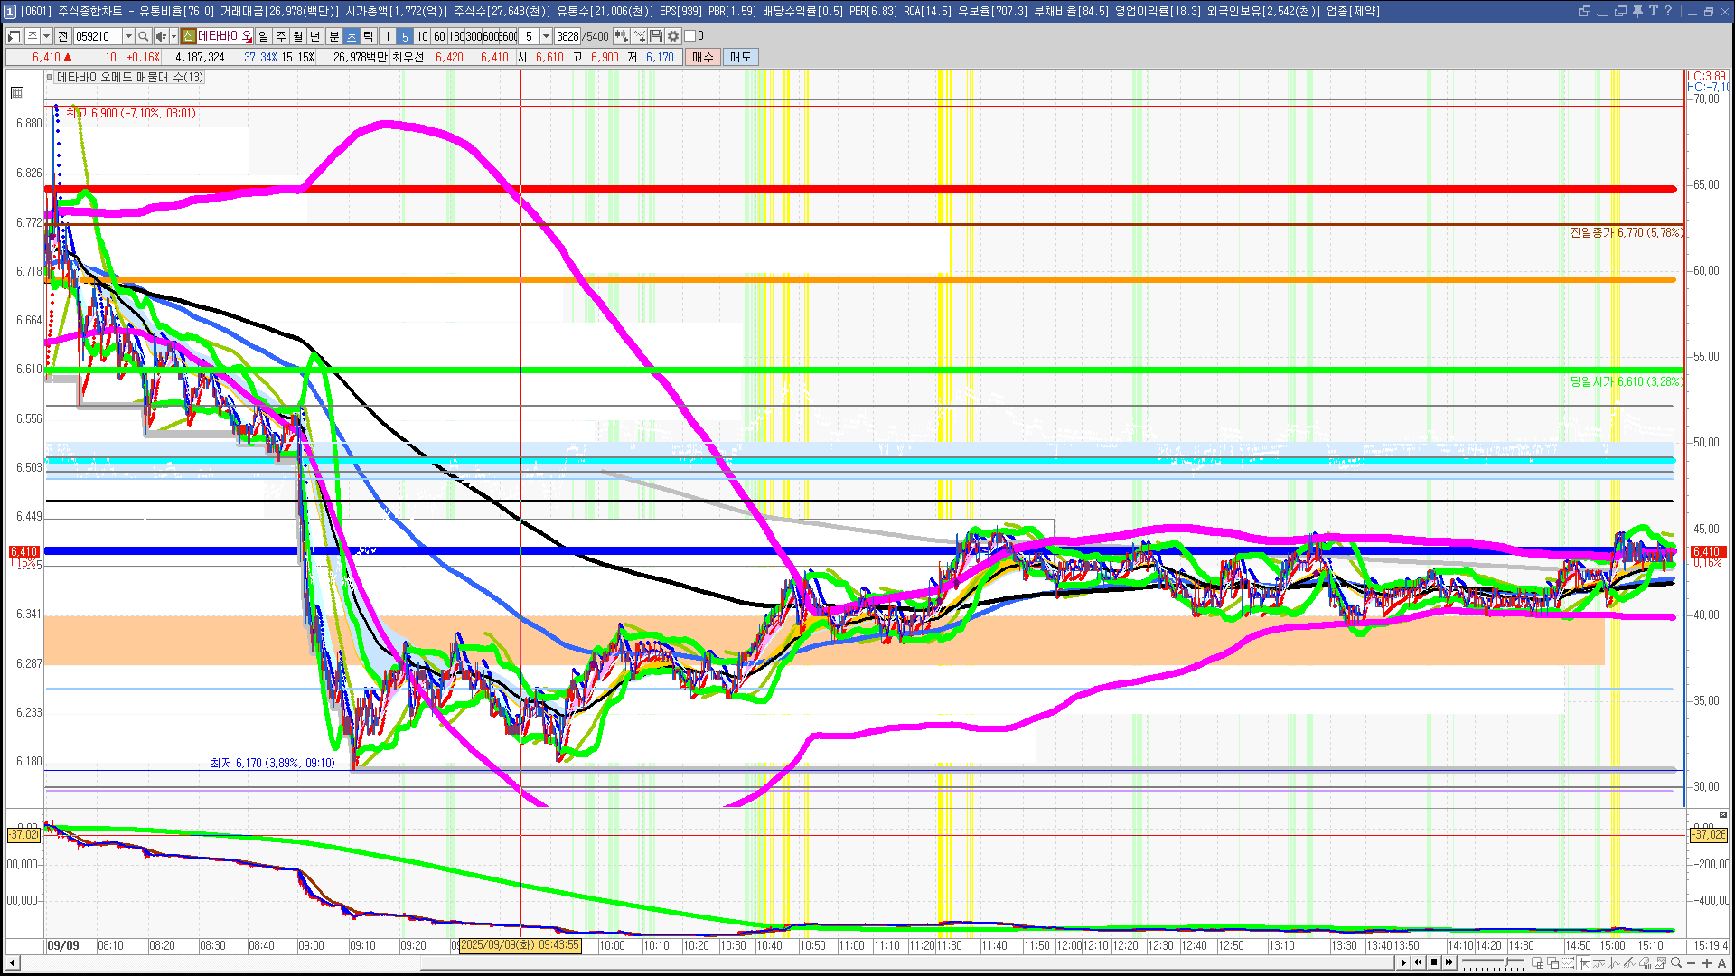Switch to 일 daily chart tab
The image size is (1735, 976).
pyautogui.click(x=263, y=36)
